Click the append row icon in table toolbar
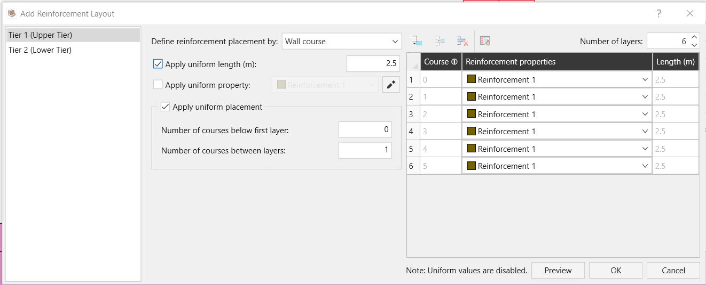 [418, 41]
